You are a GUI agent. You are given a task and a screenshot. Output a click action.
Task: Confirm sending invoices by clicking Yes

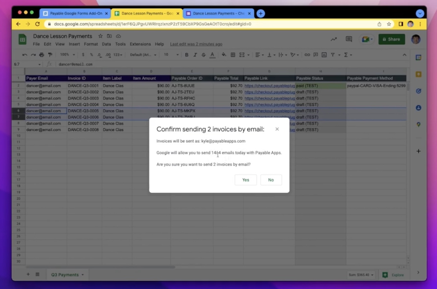(x=245, y=180)
